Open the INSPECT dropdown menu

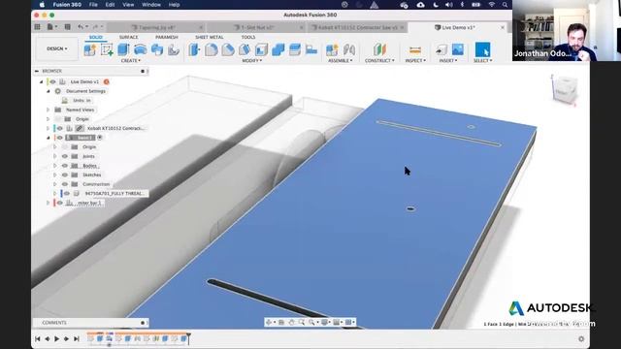(415, 60)
